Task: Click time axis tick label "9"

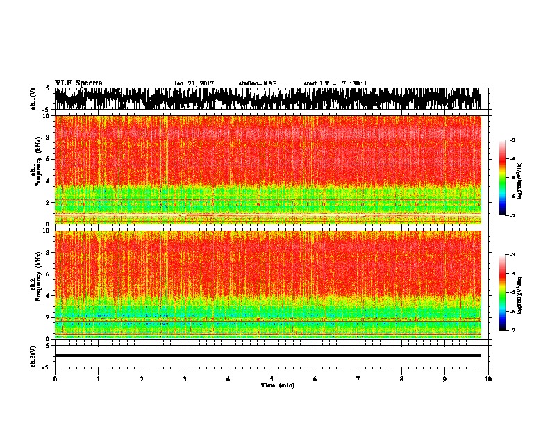Action: click(x=444, y=379)
